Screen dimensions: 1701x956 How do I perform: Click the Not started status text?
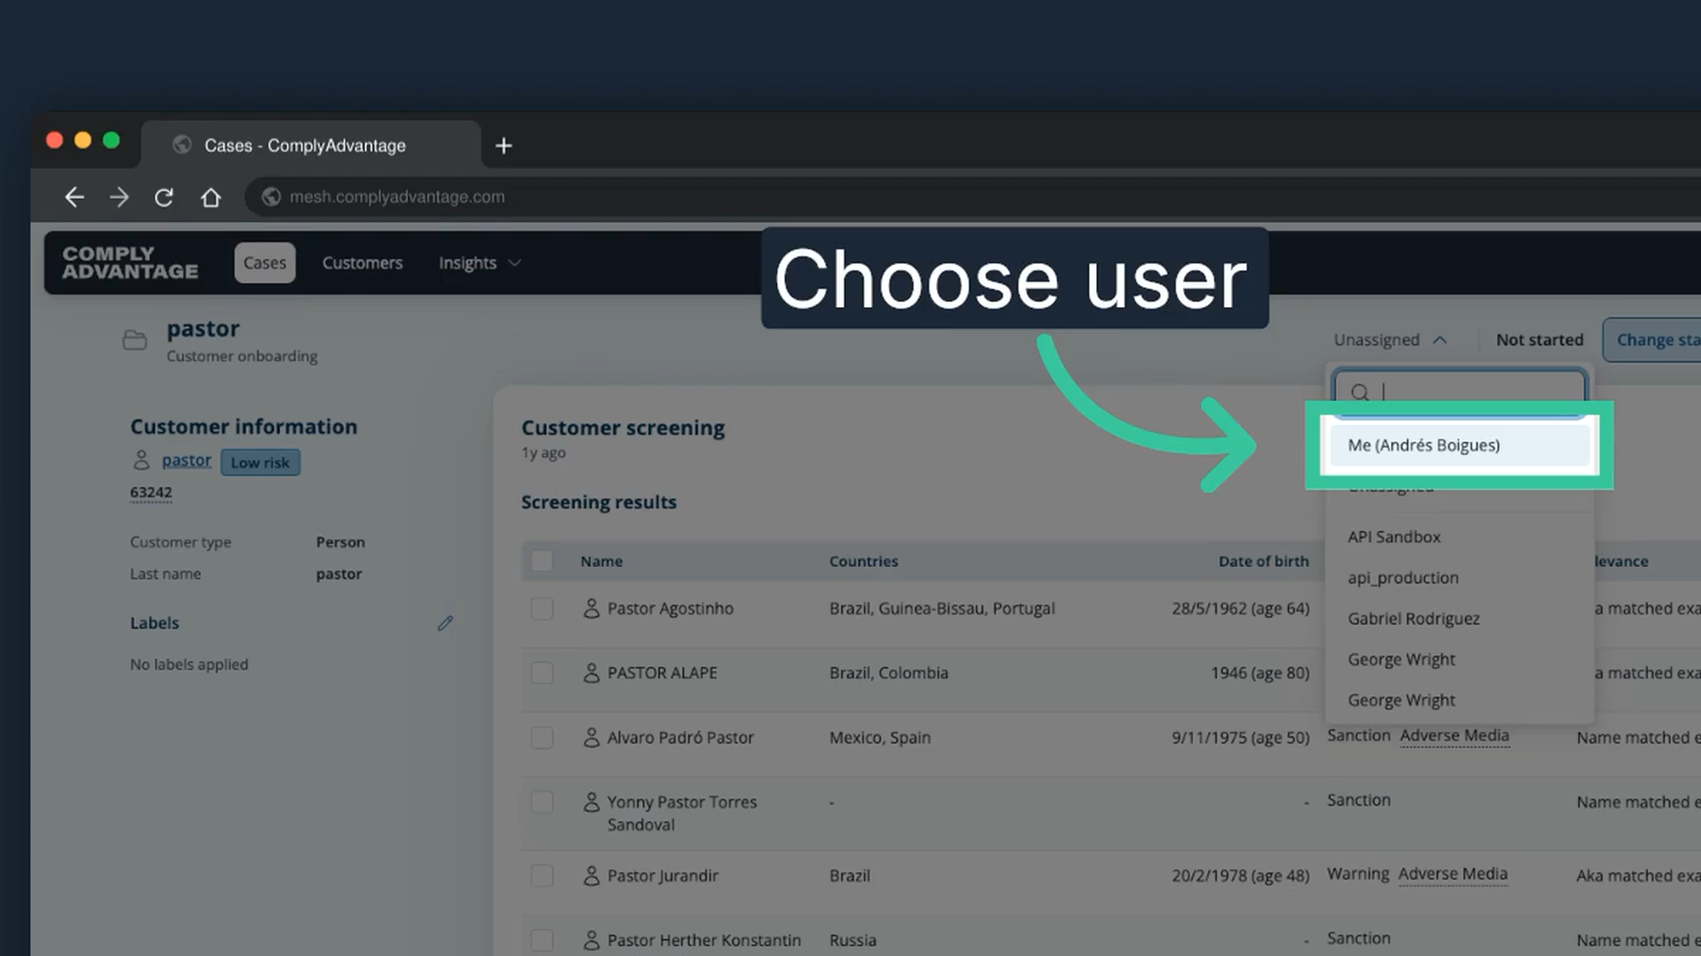click(1540, 340)
